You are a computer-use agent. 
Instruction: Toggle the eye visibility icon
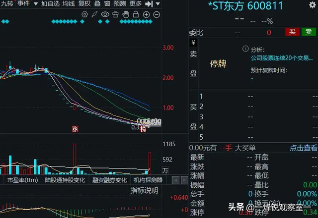click(x=105, y=14)
